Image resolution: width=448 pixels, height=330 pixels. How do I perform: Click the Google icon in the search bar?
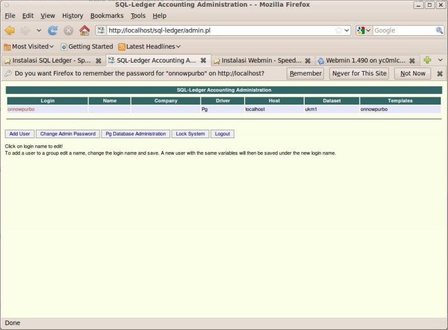coord(362,30)
